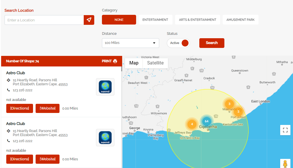Click the orange cluster 3 near Makhanda
The width and height of the screenshot is (293, 168).
tap(229, 104)
